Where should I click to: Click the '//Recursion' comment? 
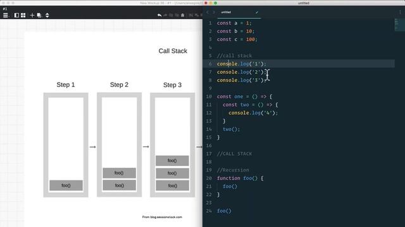233,170
